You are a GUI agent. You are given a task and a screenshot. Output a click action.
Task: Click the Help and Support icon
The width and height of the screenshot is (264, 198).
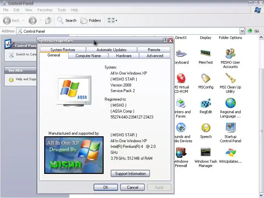pos(11,80)
